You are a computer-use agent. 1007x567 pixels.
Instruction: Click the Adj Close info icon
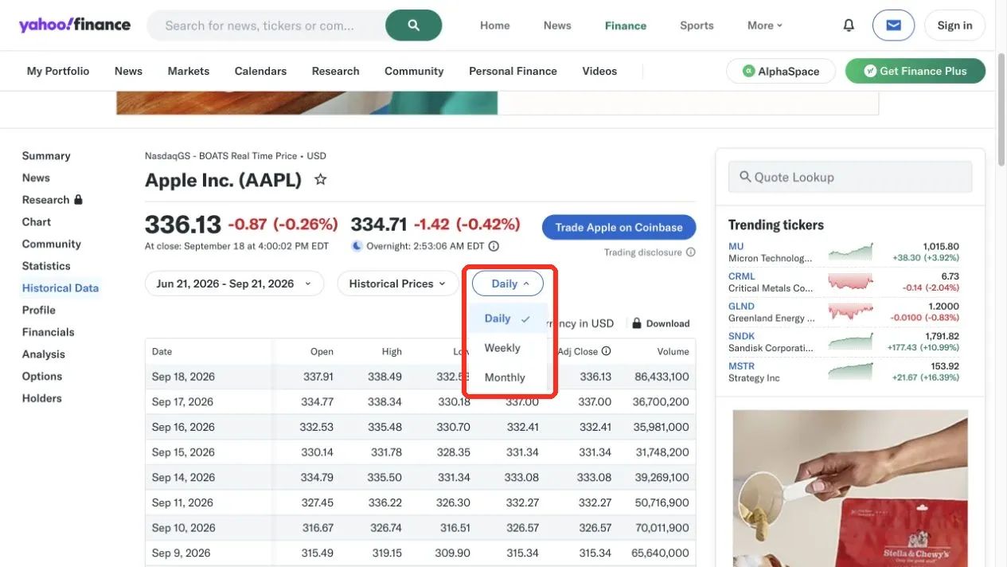(606, 351)
